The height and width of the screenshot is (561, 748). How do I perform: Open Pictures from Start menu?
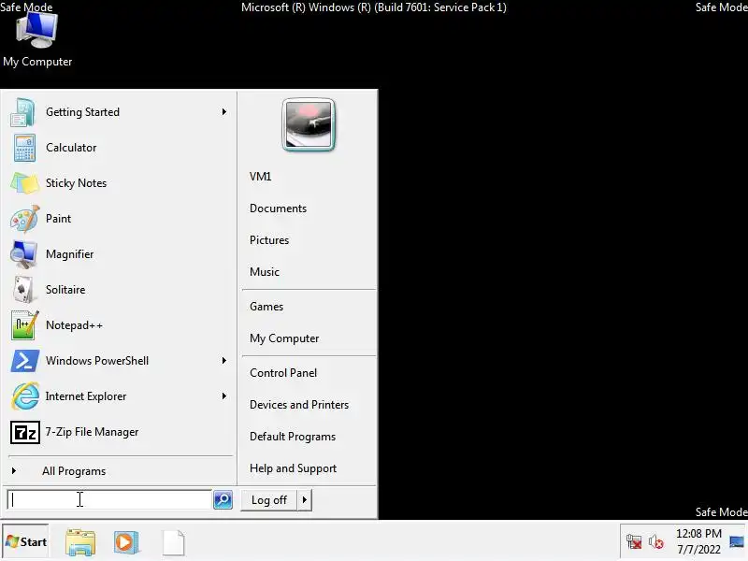click(269, 240)
